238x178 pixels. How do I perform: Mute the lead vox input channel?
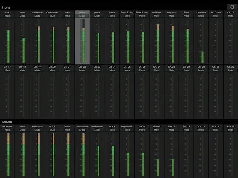(x=157, y=16)
